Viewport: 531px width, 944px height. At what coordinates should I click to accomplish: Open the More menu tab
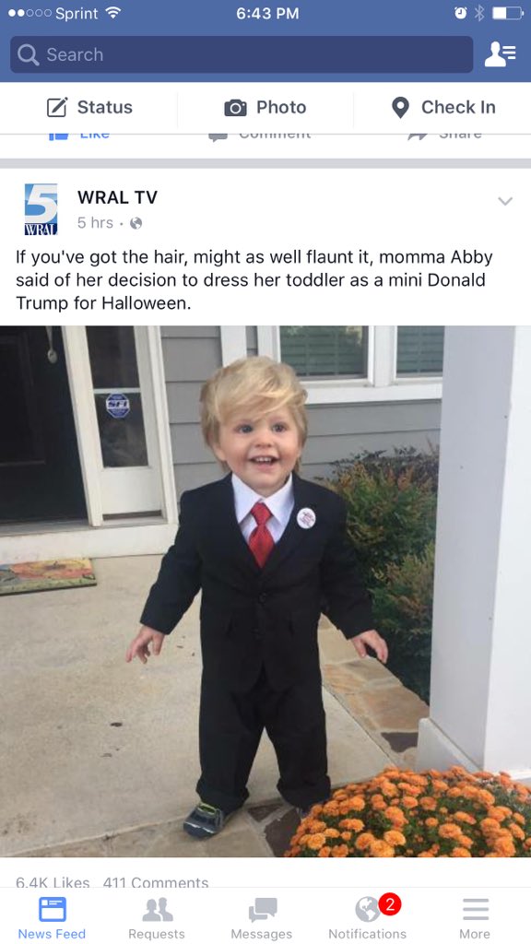coord(475,917)
